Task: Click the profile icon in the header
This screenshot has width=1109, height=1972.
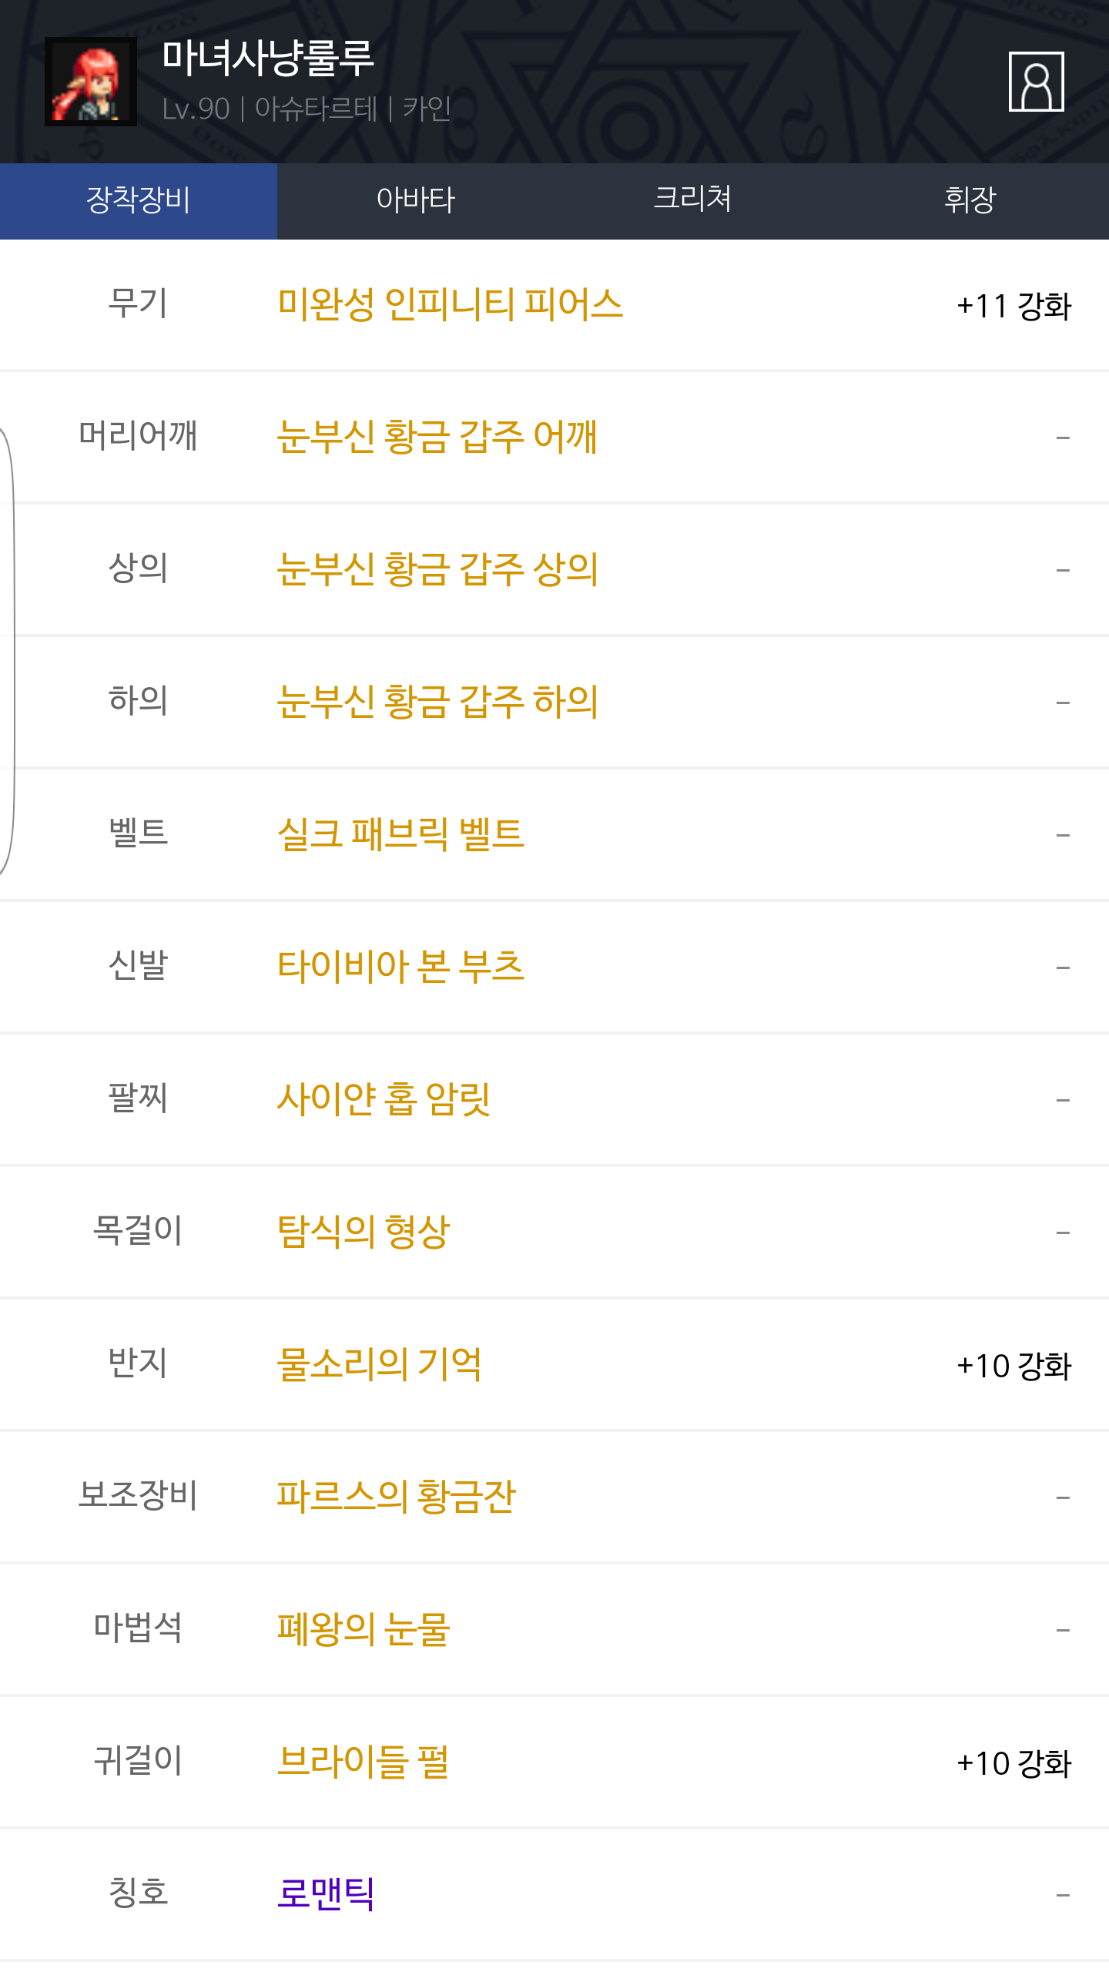Action: 1036,82
